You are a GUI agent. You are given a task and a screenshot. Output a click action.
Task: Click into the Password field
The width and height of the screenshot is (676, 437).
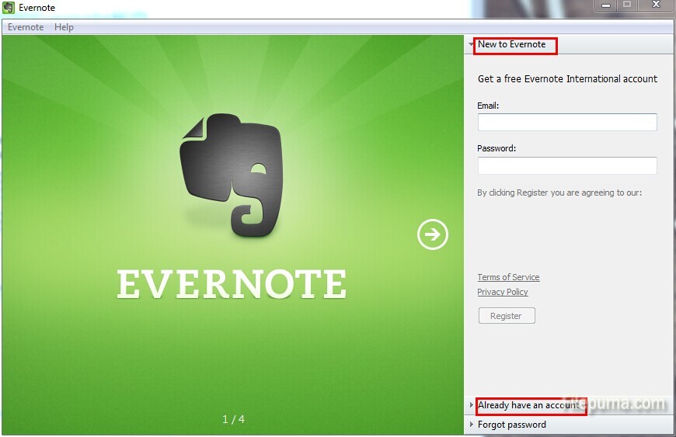tap(566, 165)
